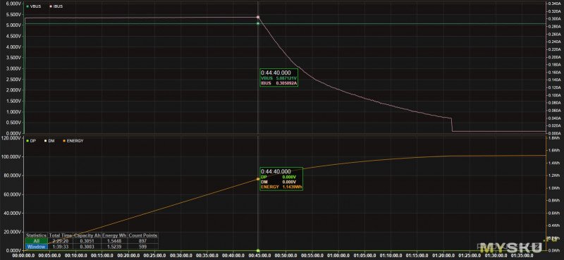Toggle the DP trace in legend
The width and height of the screenshot is (564, 260).
[x=31, y=141]
